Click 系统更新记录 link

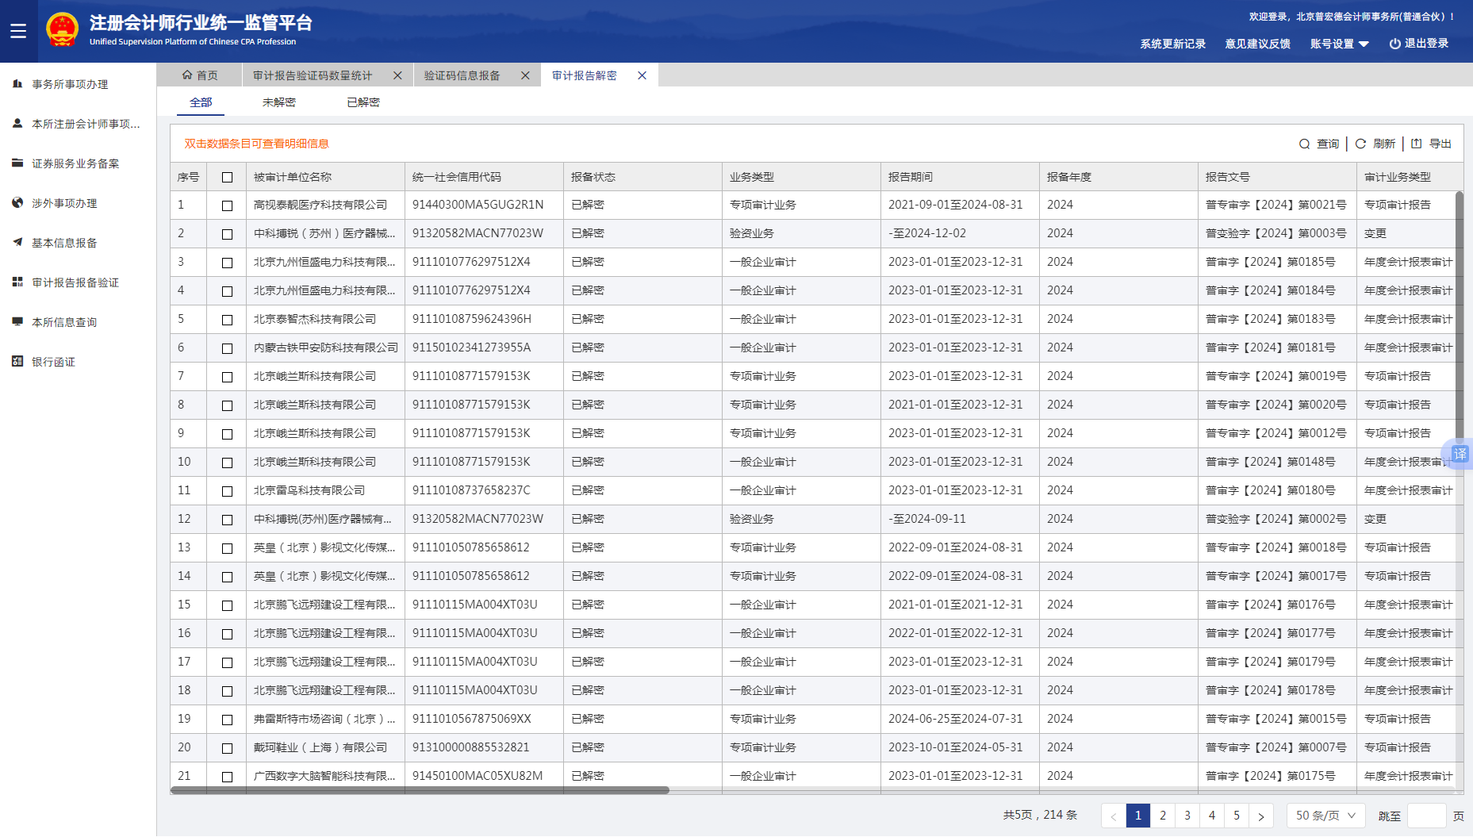(1172, 44)
